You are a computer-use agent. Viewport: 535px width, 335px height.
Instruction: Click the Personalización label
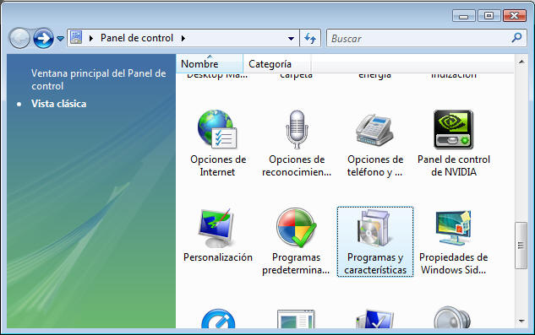coord(218,257)
